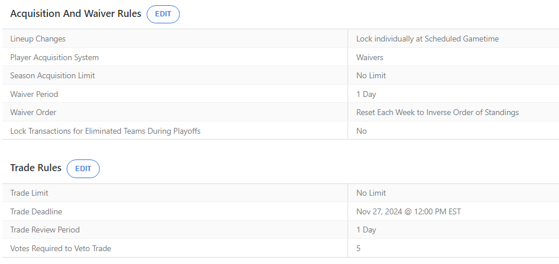Click the veto votes value 5
Screen dimensions: 559x264
point(358,248)
